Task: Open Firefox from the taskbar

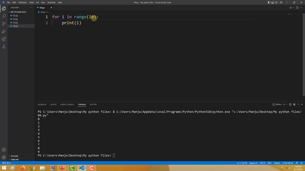Action: (x=22, y=168)
